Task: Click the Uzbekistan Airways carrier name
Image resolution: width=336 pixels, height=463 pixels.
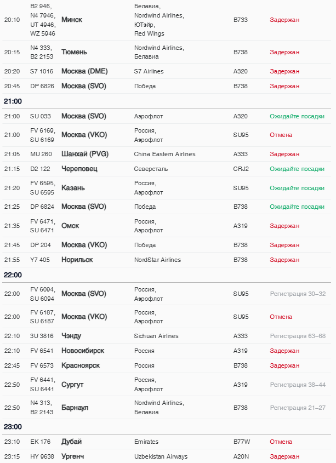Action: [161, 456]
